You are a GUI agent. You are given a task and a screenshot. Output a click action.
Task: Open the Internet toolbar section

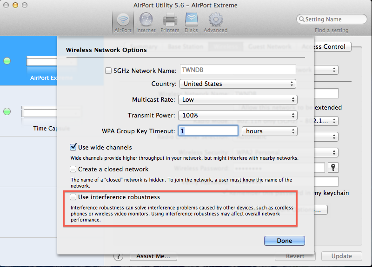146,23
